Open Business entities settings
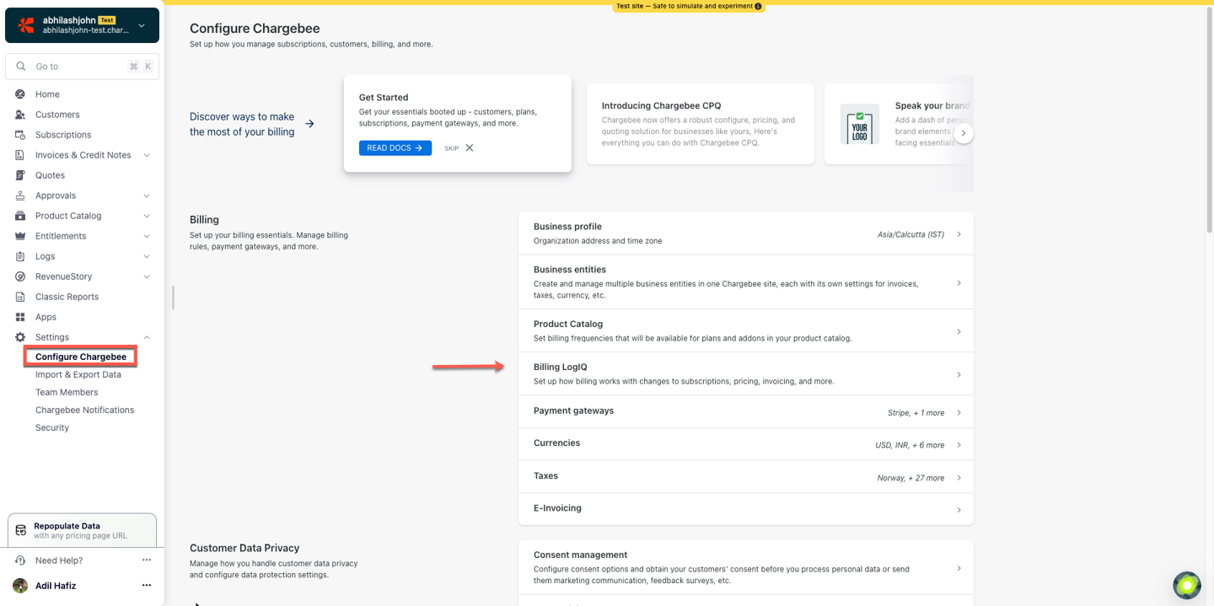1214x606 pixels. pyautogui.click(x=746, y=282)
